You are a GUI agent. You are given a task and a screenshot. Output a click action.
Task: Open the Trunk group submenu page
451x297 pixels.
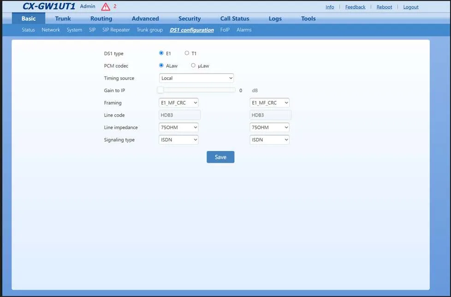tap(149, 30)
